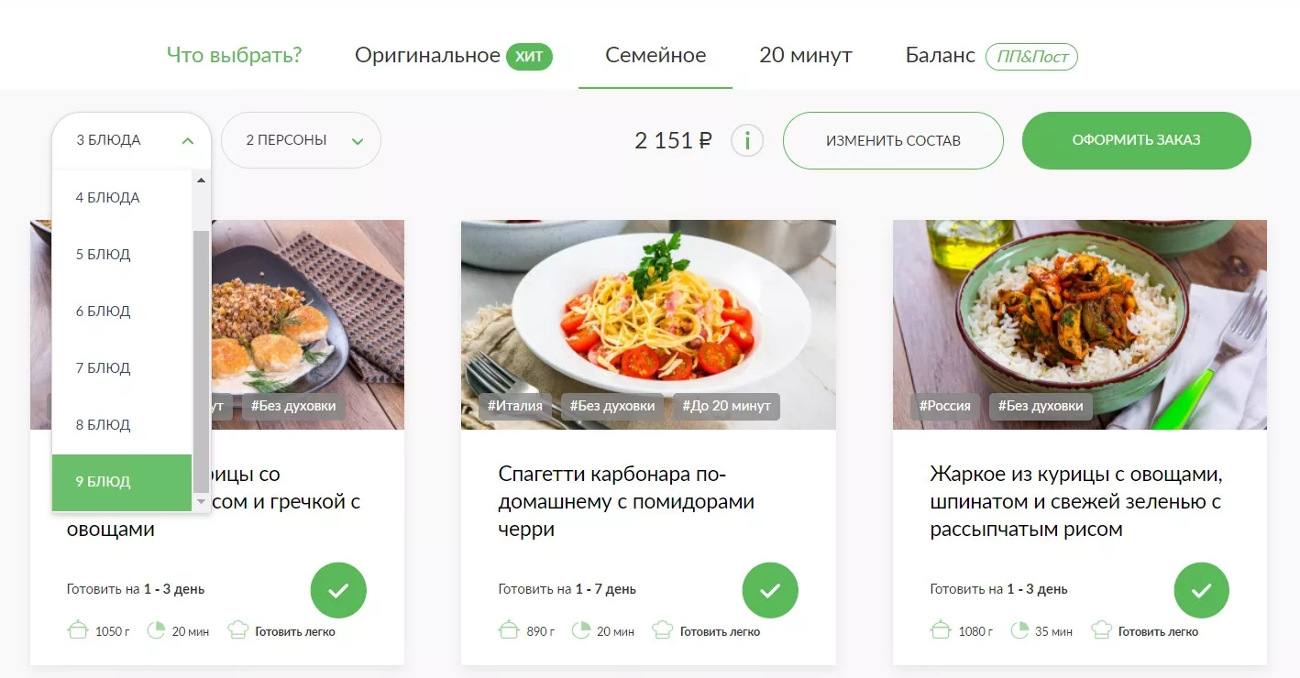Open the spaghetti carbonara dish photo
Screen dimensions: 1300x678
[648, 324]
